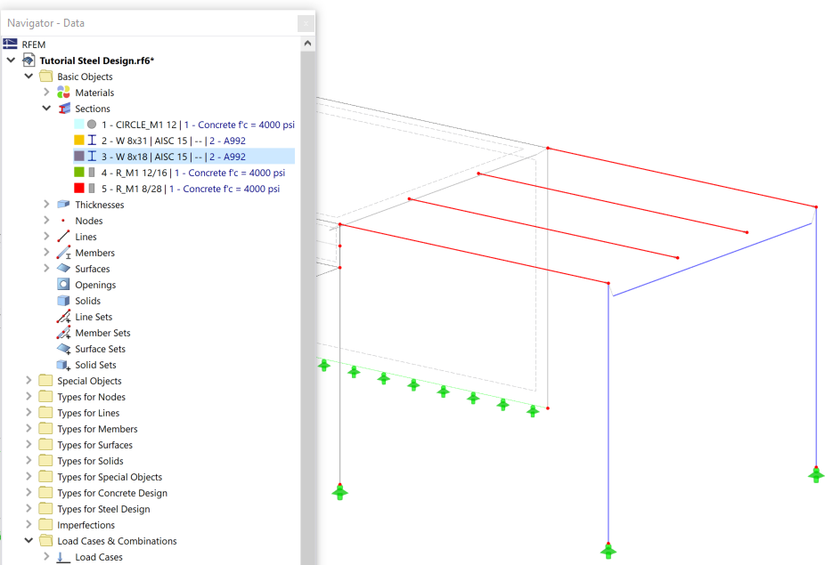Screen dimensions: 833x565
Task: Click the Surface Sets icon
Action: pyautogui.click(x=62, y=348)
